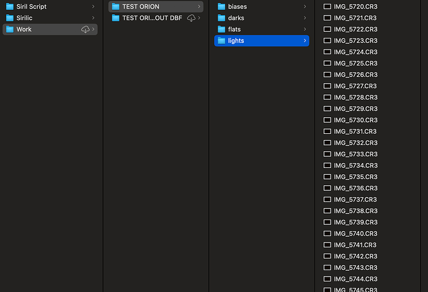This screenshot has width=428, height=292.
Task: Click the Sirilic folder icon
Action: coord(9,18)
